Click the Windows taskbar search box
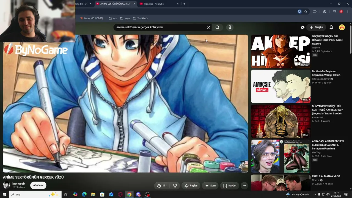The image size is (352, 198). pos(35,194)
